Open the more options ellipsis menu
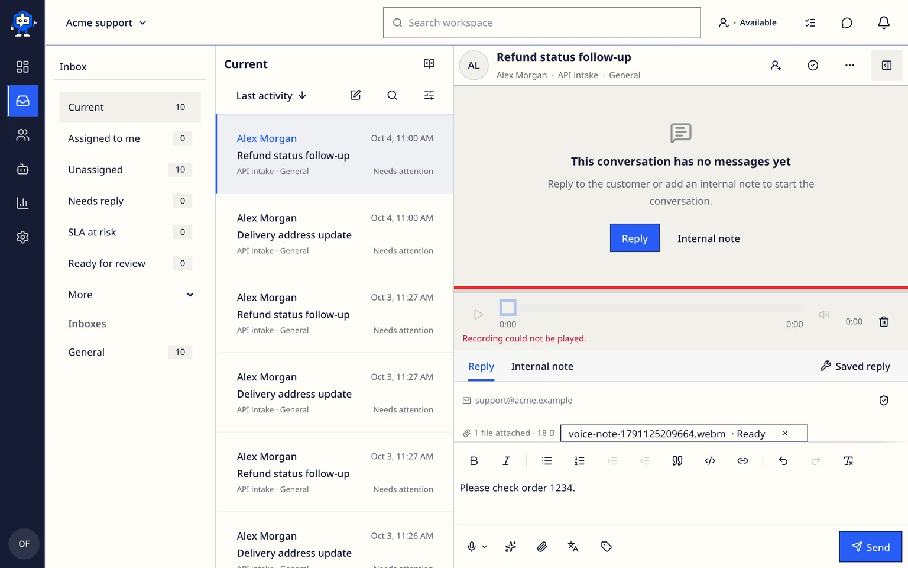908x568 pixels. 849,66
